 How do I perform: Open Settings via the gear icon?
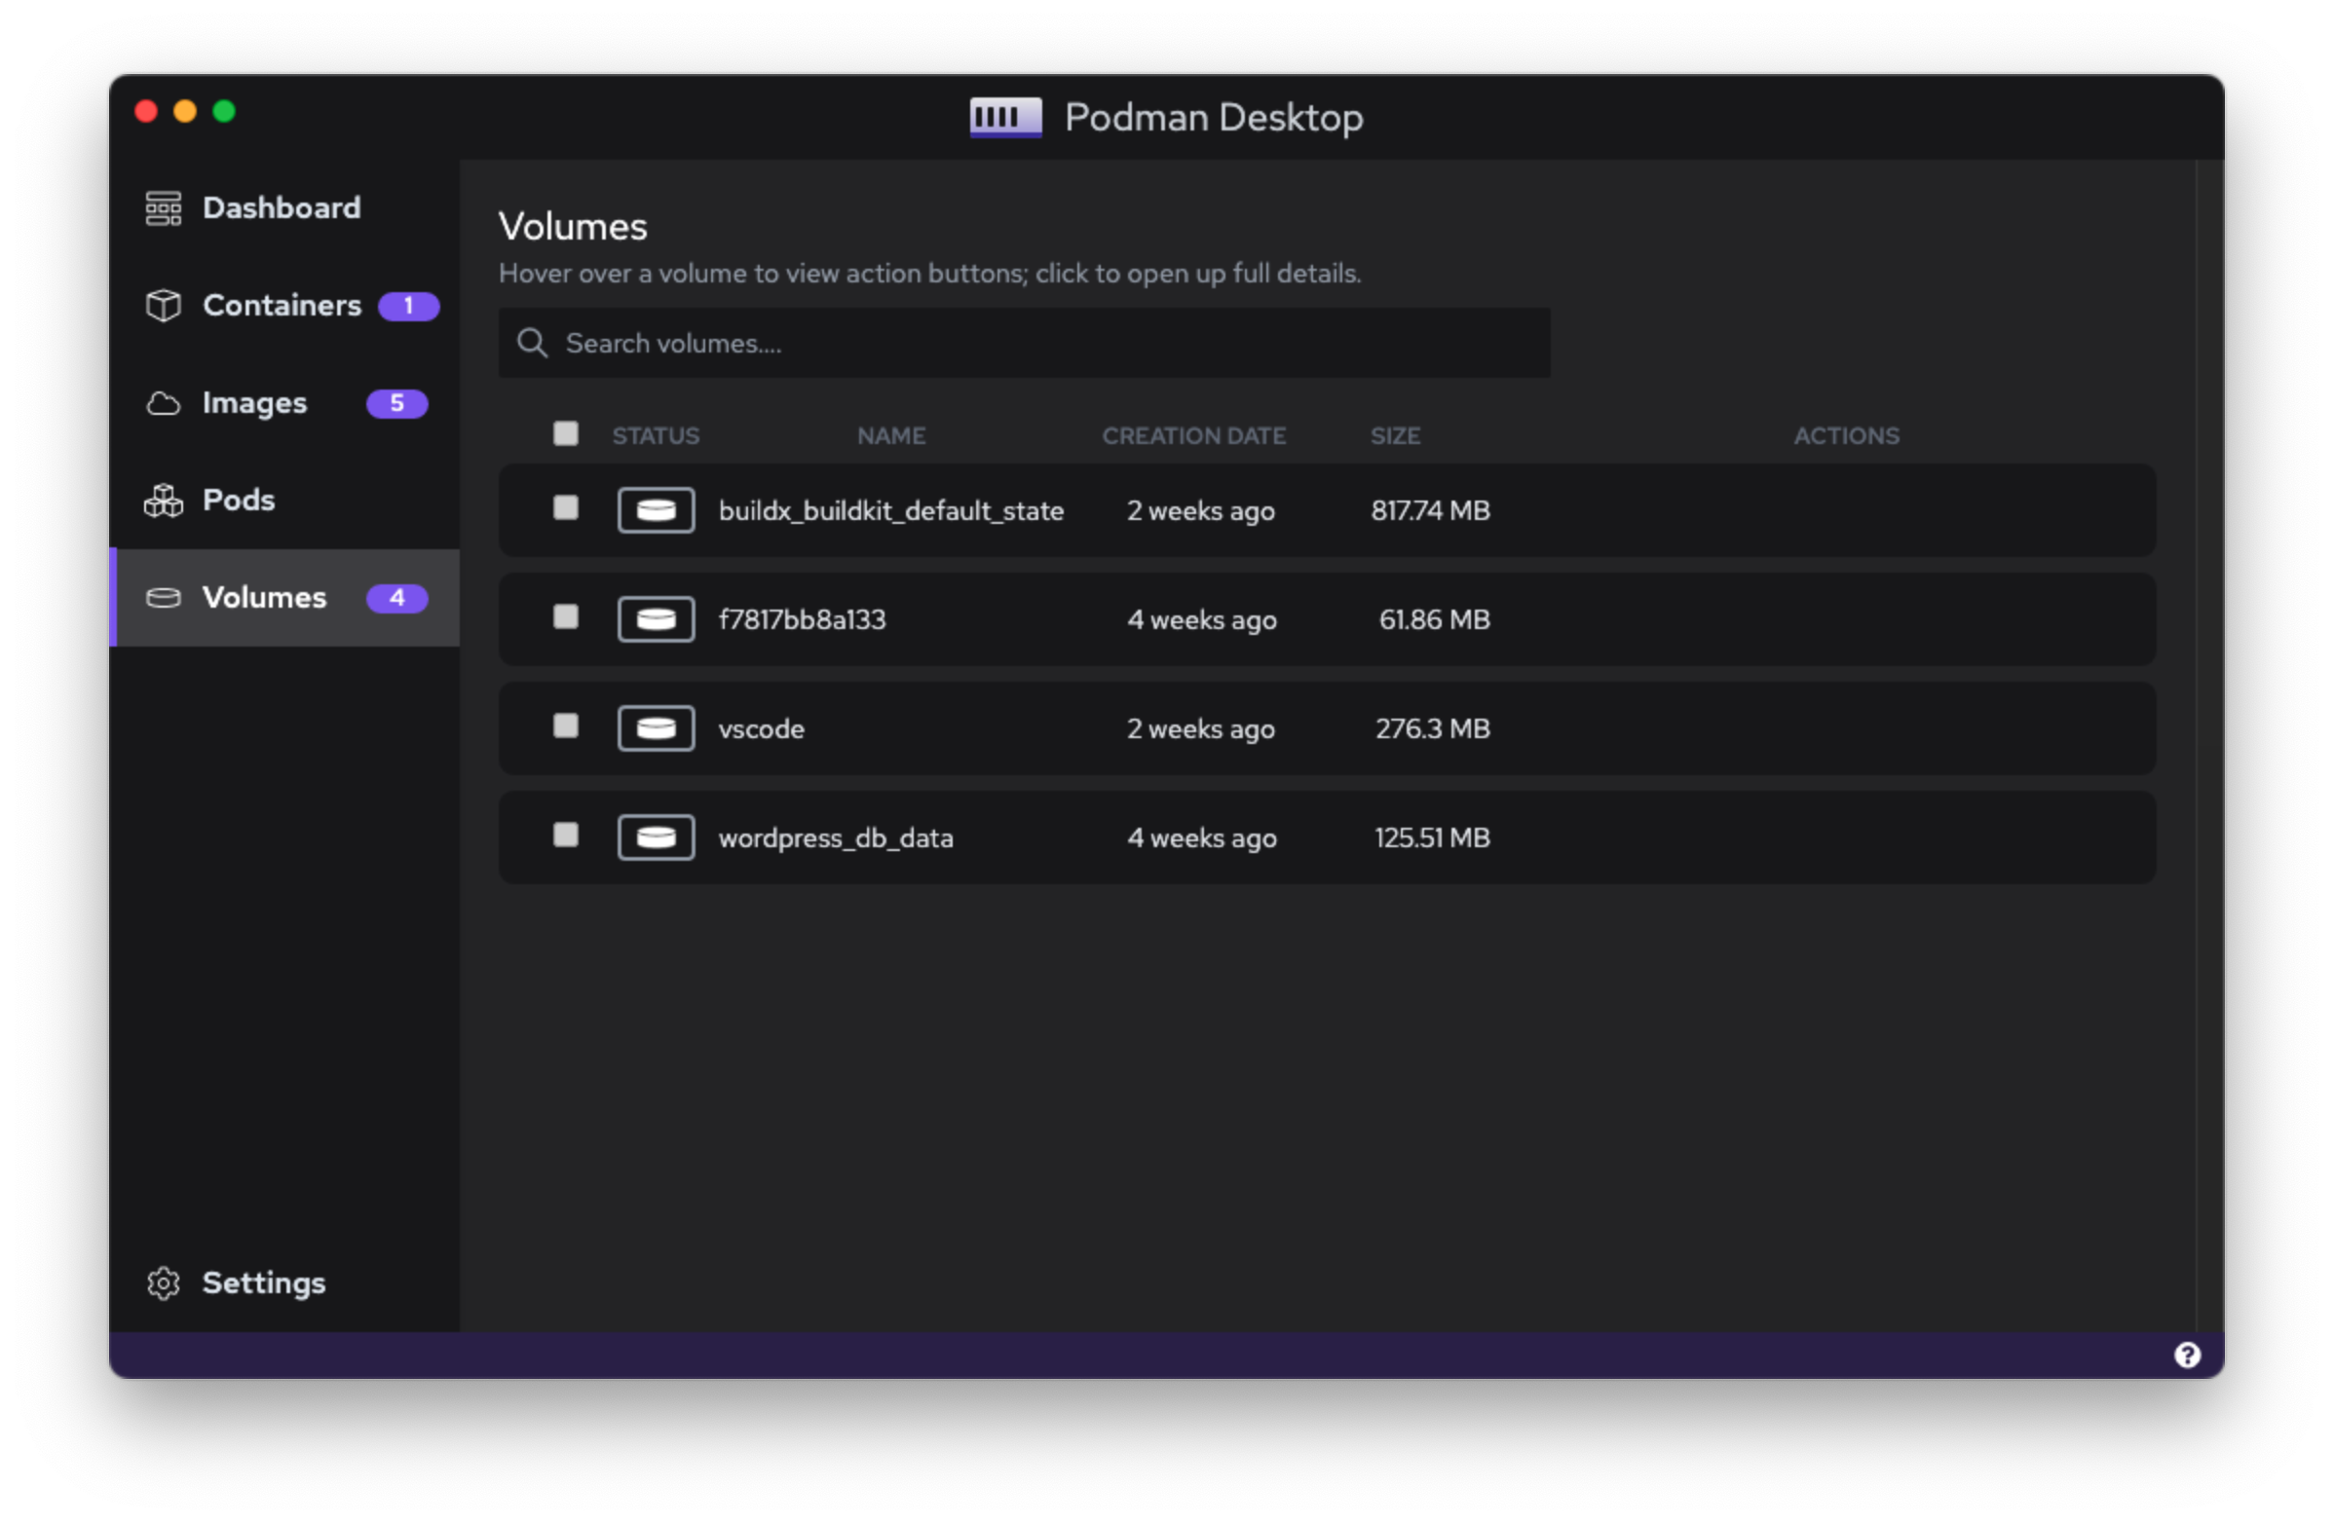pyautogui.click(x=163, y=1282)
